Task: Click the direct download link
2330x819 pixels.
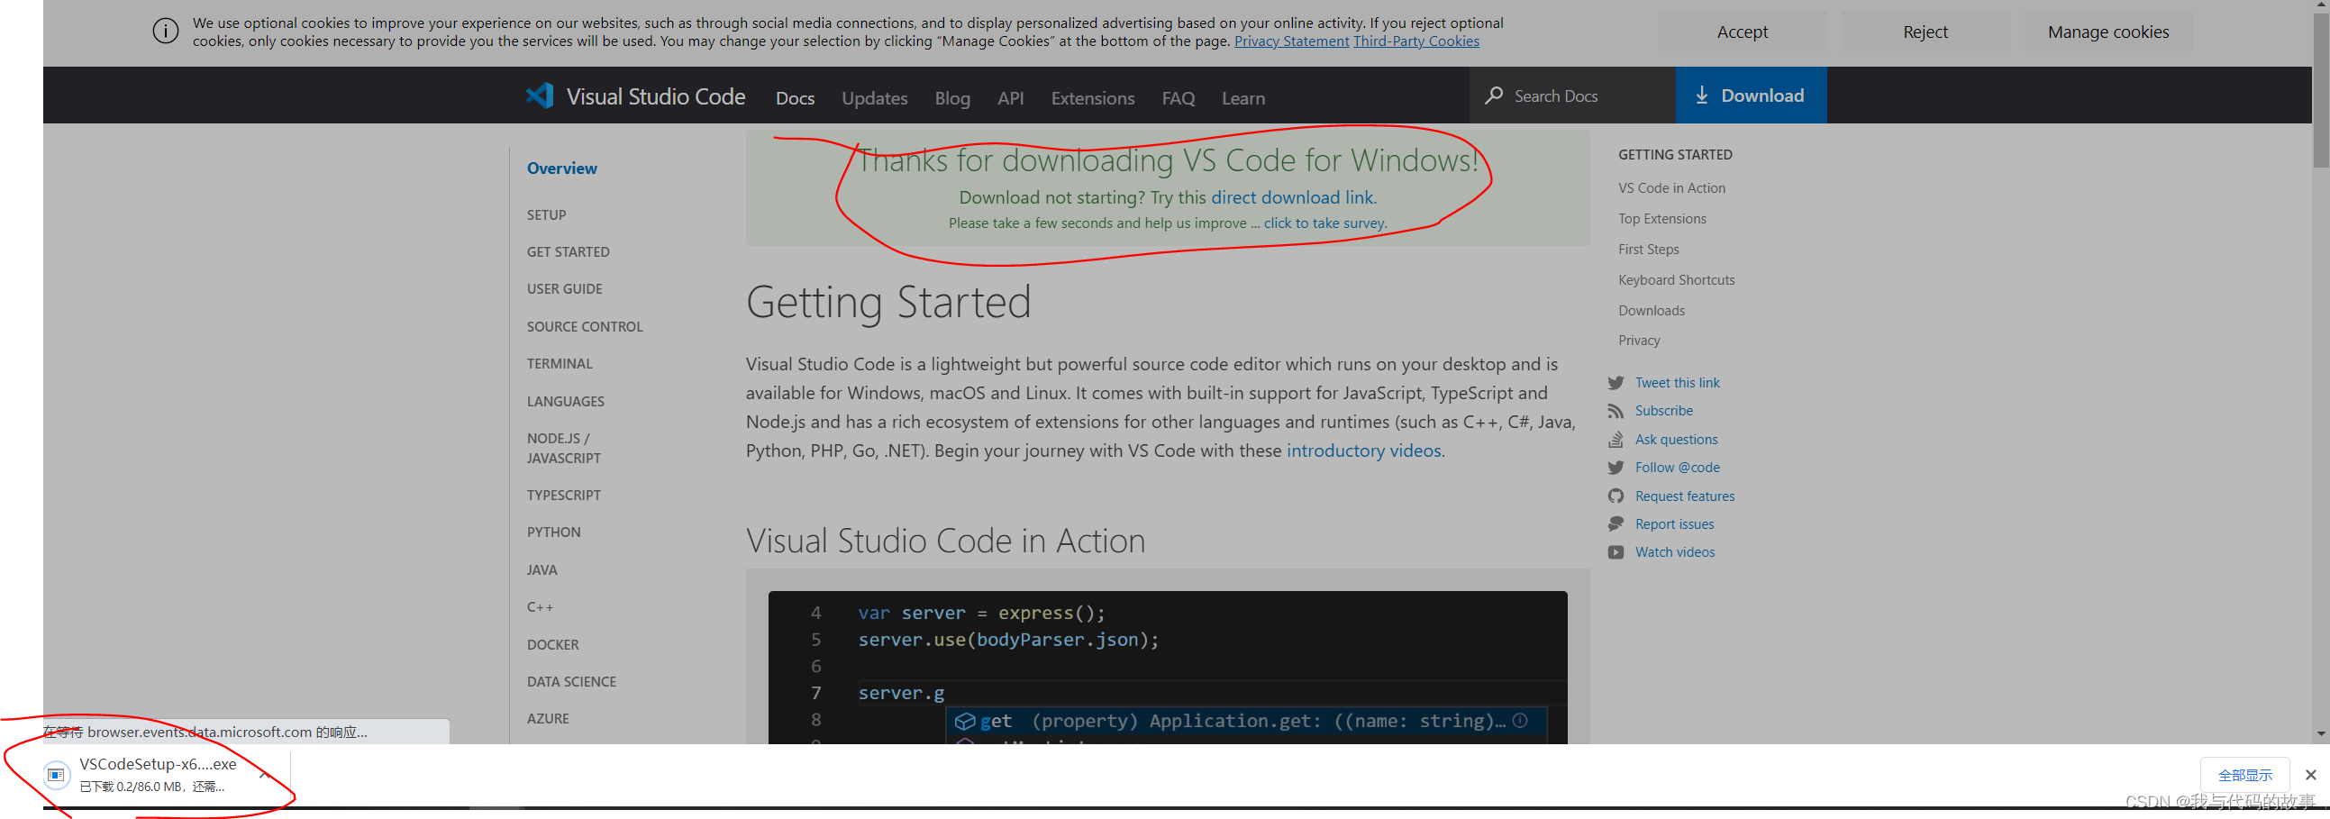Action: 1292,197
